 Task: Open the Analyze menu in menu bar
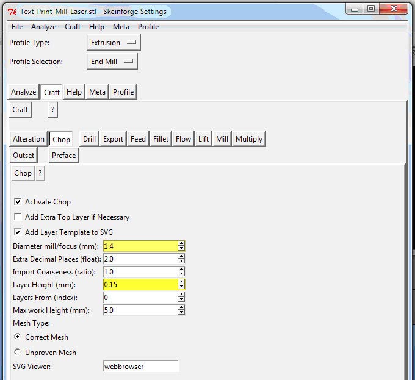(x=44, y=27)
